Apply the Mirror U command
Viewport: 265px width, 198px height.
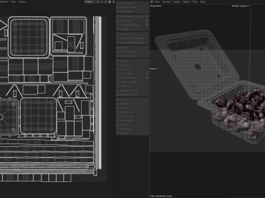(132, 61)
